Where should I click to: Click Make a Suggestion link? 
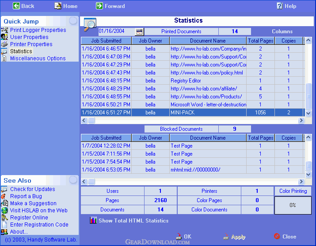click(33, 203)
